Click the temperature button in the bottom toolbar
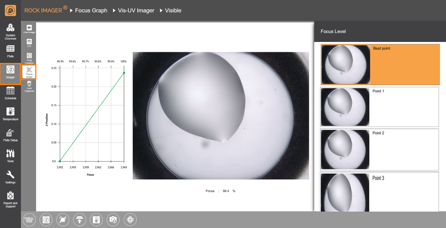This screenshot has width=446, height=228. tap(96, 219)
